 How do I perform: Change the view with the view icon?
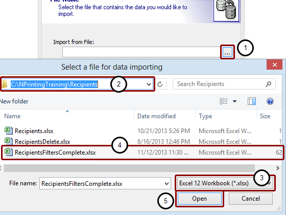point(224,101)
